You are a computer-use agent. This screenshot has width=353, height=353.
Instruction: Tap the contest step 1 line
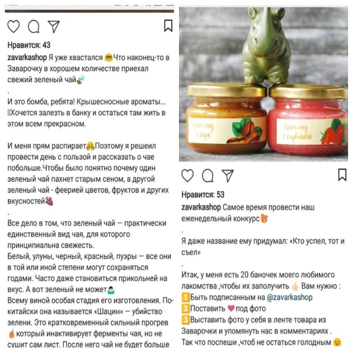pos(247,297)
